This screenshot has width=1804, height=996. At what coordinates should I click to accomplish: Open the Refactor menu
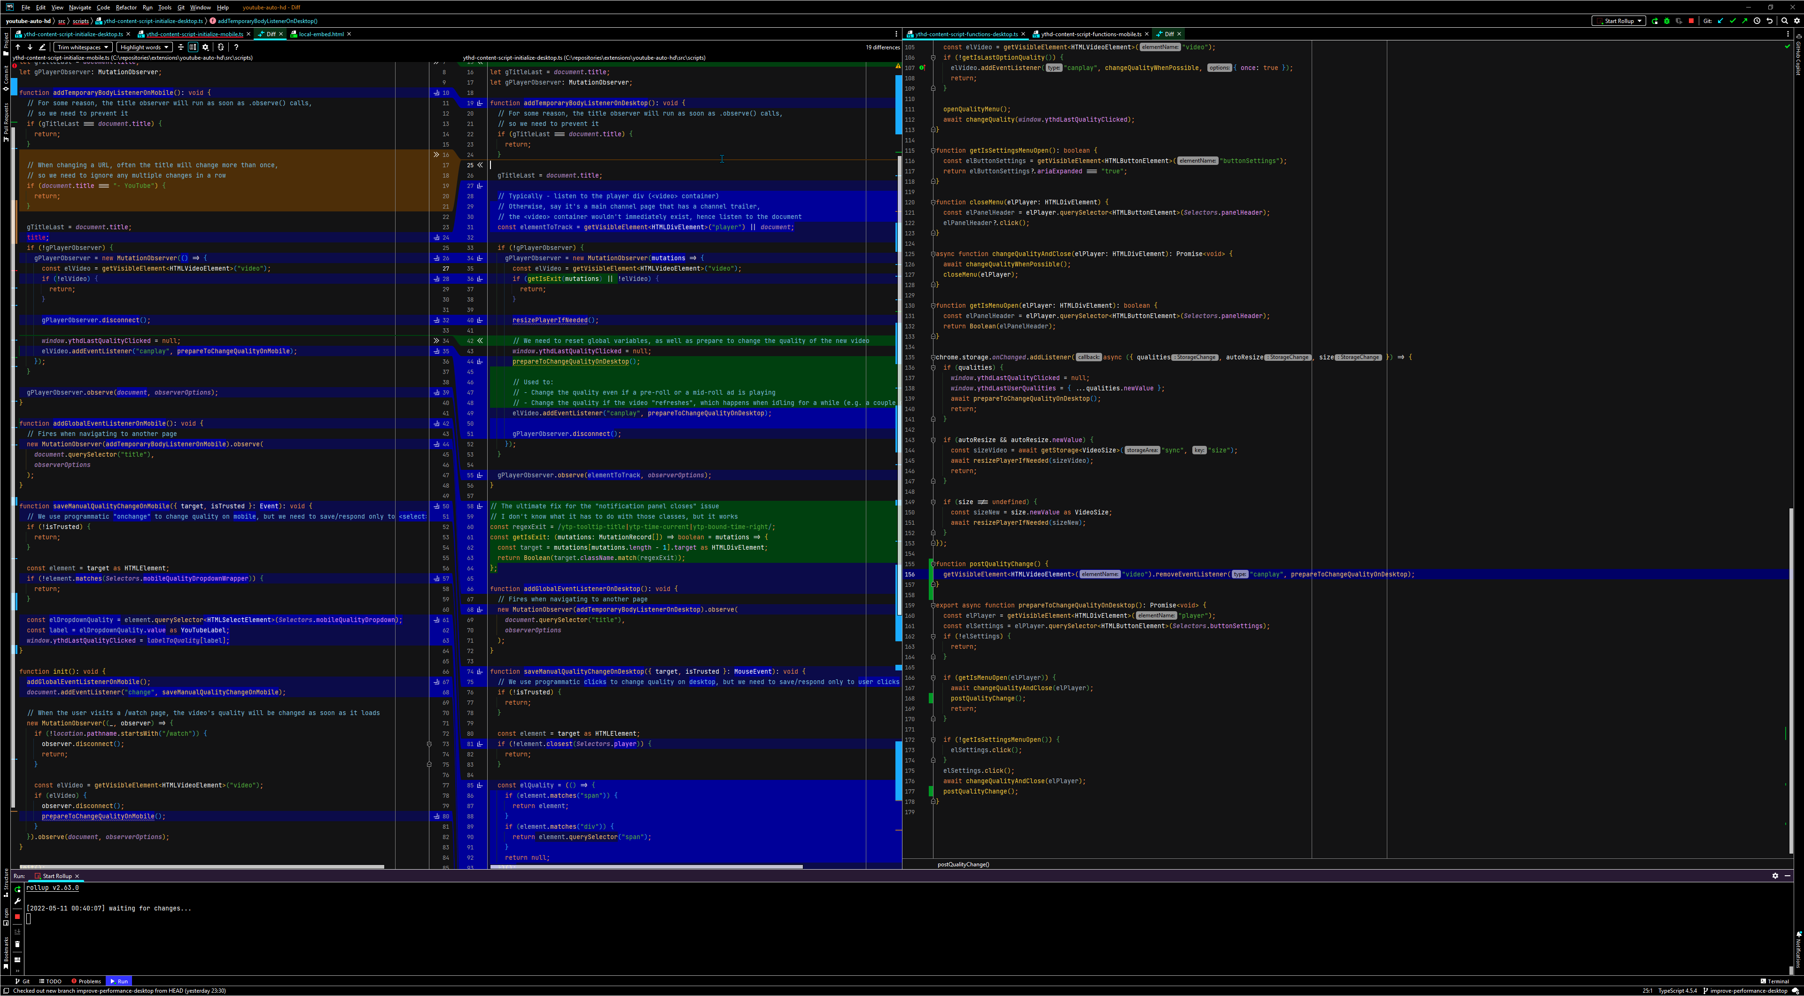coord(126,8)
